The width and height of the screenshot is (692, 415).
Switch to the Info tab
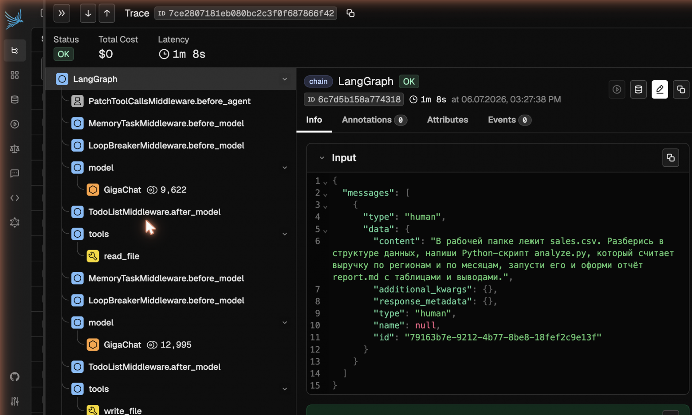(314, 120)
